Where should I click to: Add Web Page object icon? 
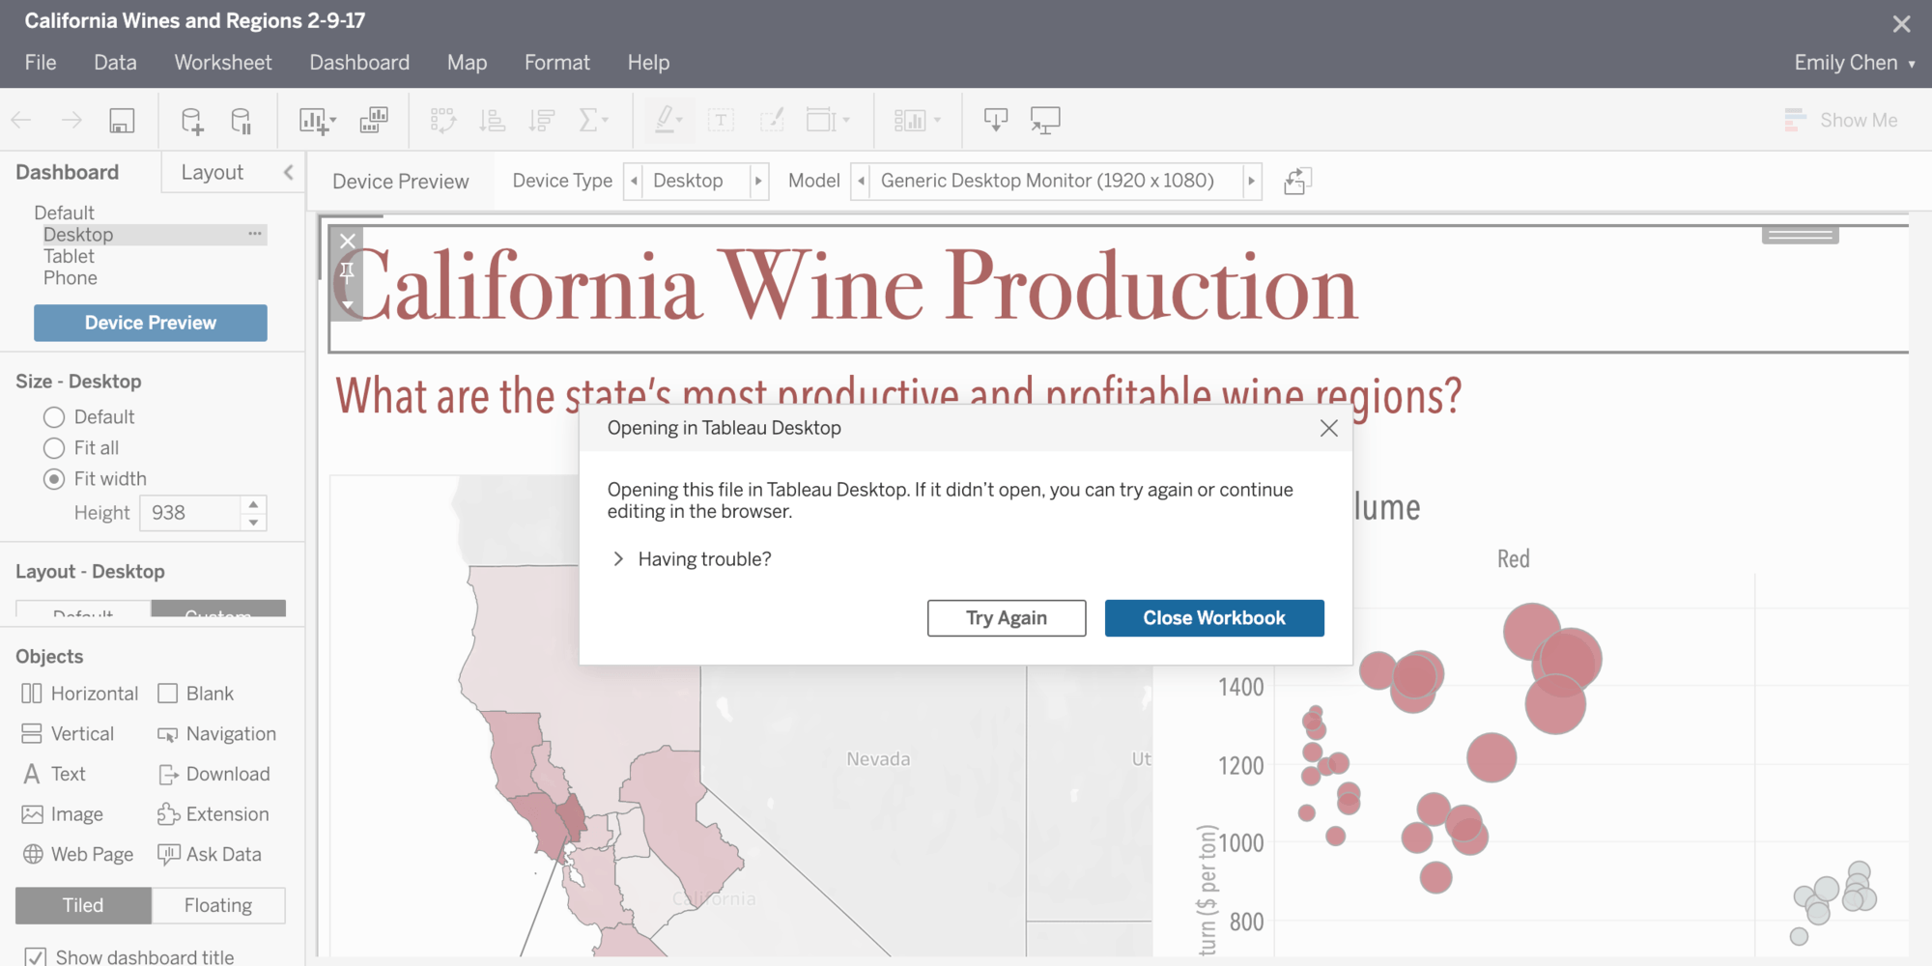[x=33, y=854]
